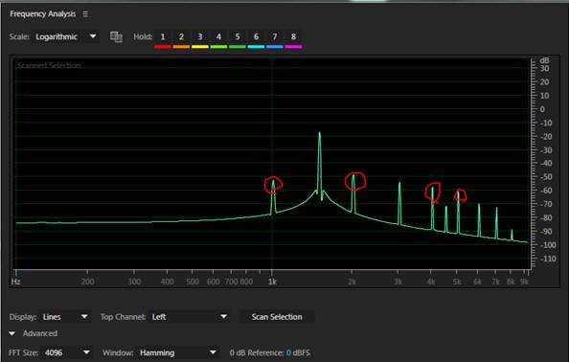
Task: Expand the FFT Size 4096 dropdown
Action: coord(66,352)
